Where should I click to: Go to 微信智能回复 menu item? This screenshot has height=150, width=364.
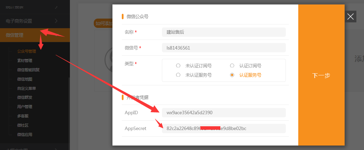click(x=28, y=70)
